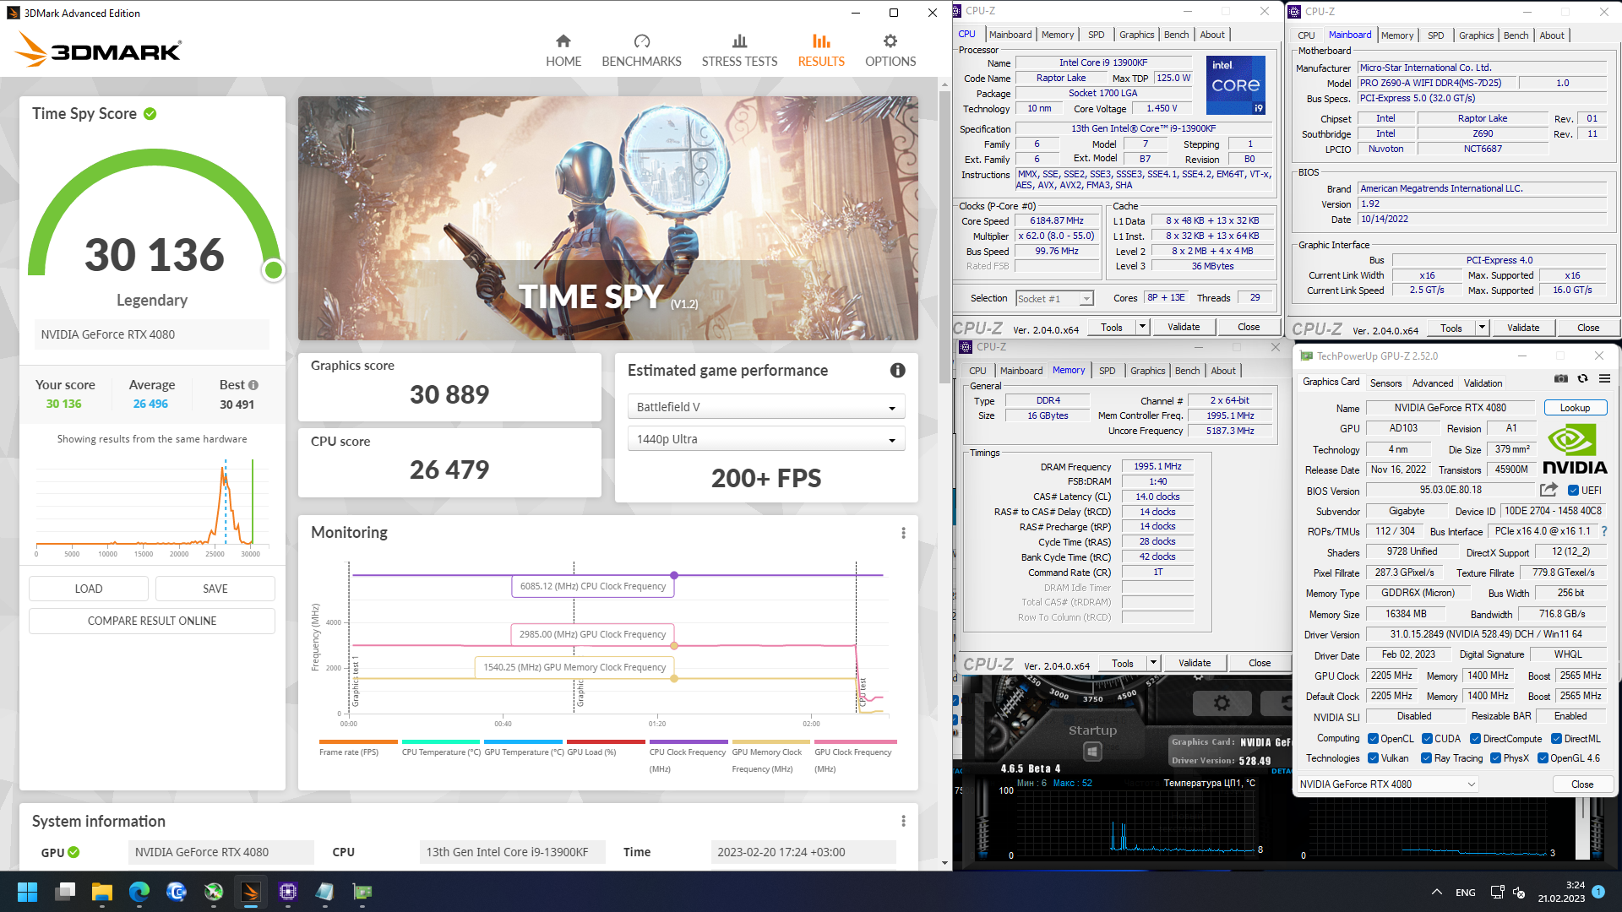Click the Bus Interface question mark in GPU-Z
Screen dimensions: 1622x912
point(1604,531)
